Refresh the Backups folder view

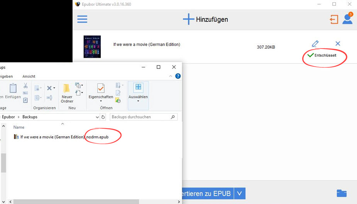pyautogui.click(x=103, y=117)
